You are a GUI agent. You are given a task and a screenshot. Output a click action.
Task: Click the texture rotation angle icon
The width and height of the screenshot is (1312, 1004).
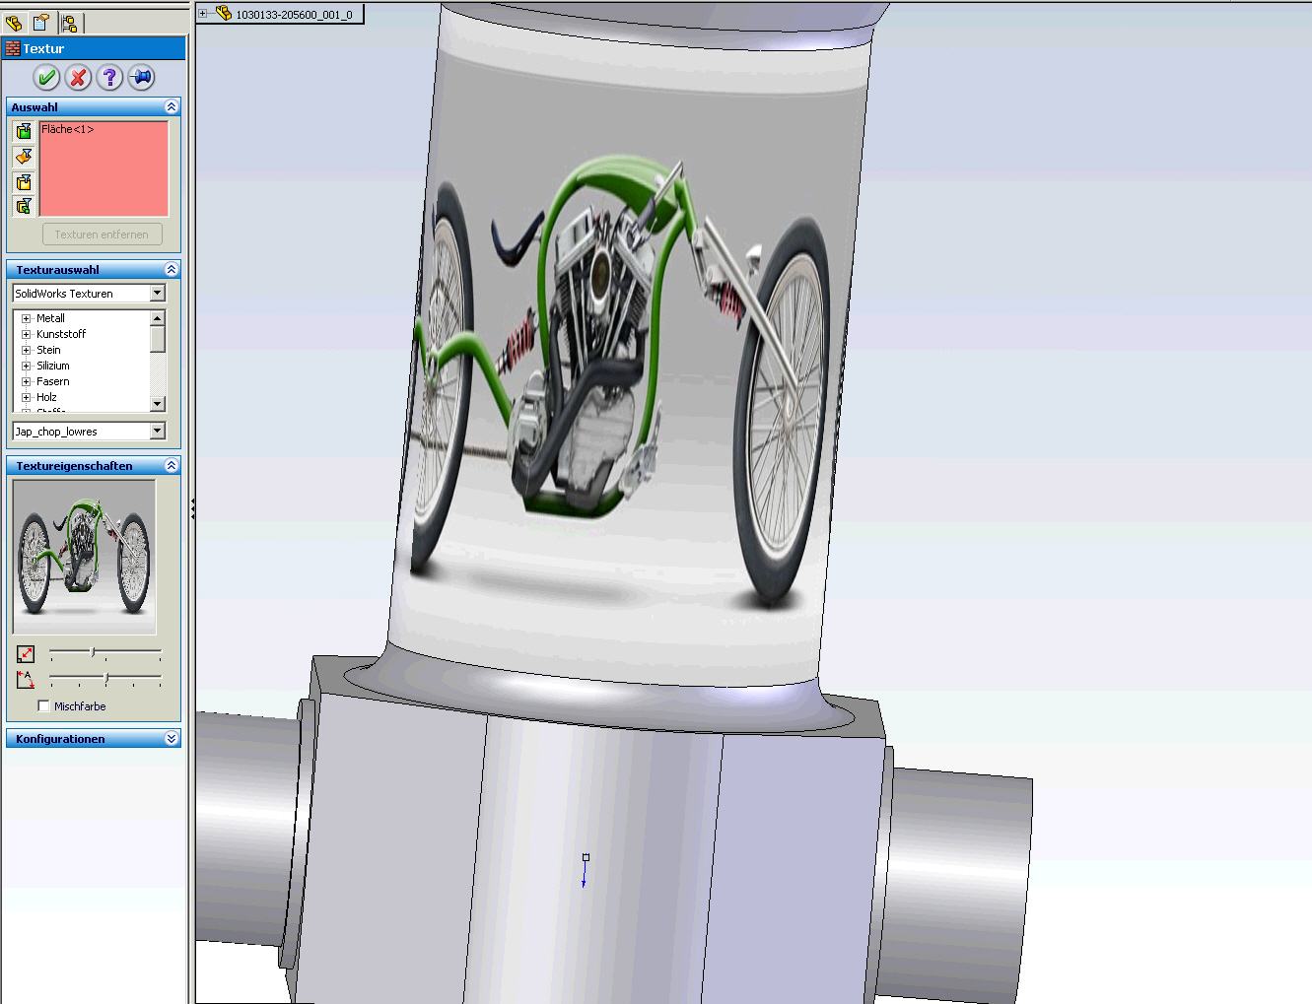[x=26, y=679]
